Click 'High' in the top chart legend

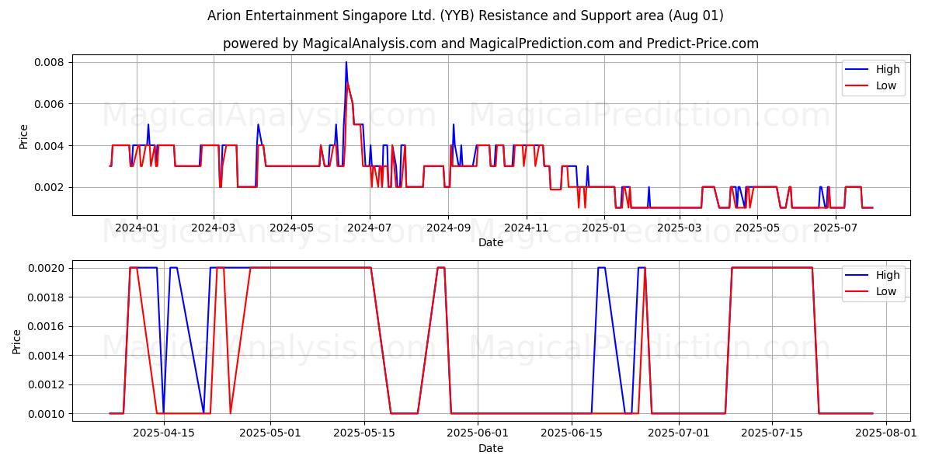click(x=888, y=69)
